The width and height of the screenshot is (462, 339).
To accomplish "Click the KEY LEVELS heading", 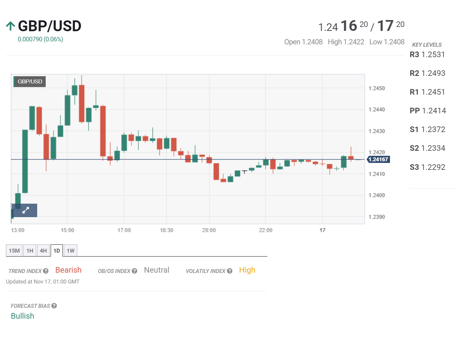I will pos(427,45).
